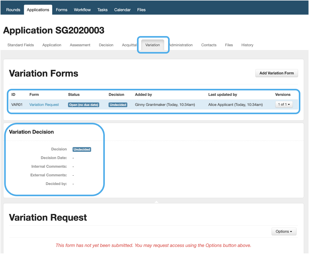Image resolution: width=309 pixels, height=255 pixels.
Task: Go to the Forms navigation tab
Action: coord(61,10)
